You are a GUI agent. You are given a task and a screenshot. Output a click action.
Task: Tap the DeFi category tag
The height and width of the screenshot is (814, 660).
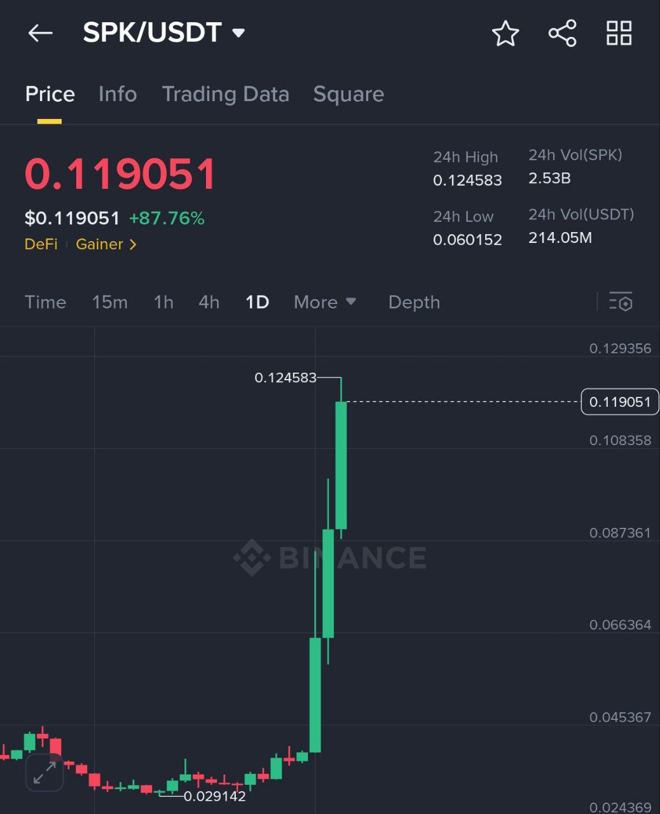click(x=41, y=244)
